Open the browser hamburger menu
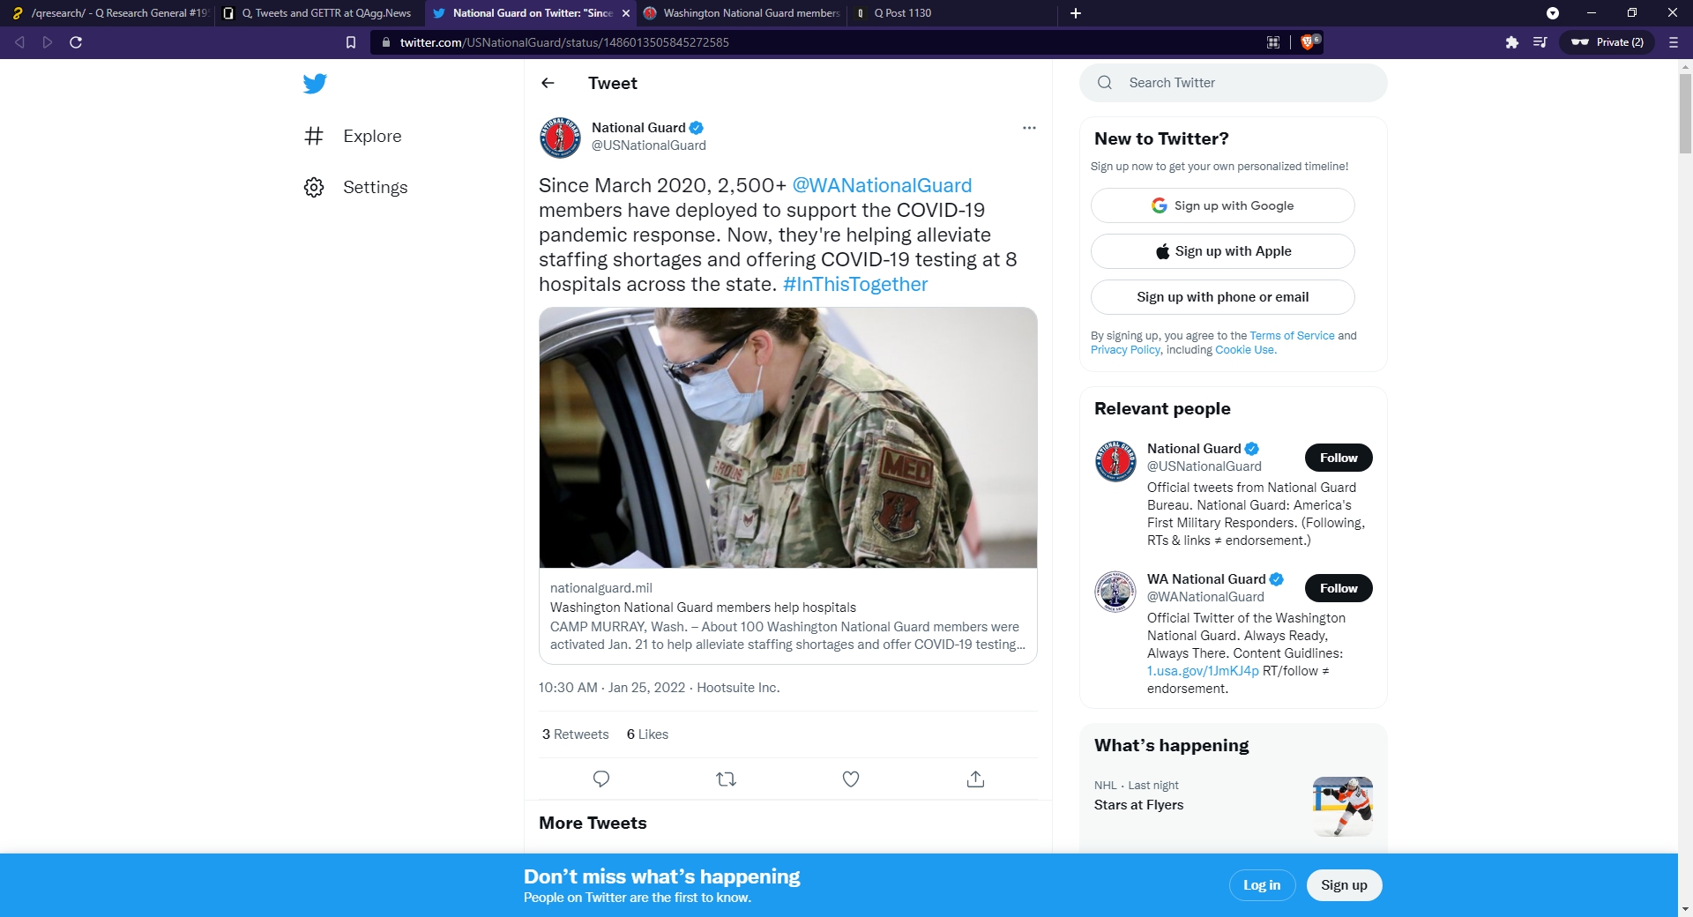Viewport: 1693px width, 917px height. tap(1673, 42)
